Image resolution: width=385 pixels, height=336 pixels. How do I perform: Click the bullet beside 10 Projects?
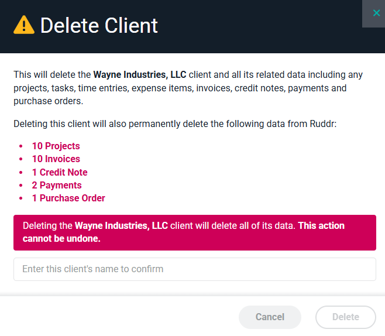(x=22, y=146)
